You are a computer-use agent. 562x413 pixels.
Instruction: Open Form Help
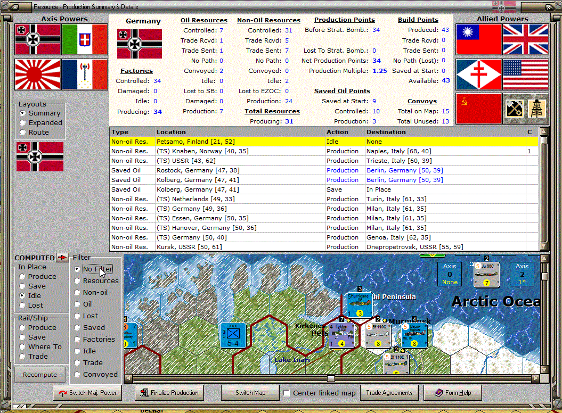coord(453,393)
